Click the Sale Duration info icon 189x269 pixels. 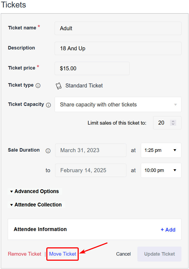tap(48, 151)
